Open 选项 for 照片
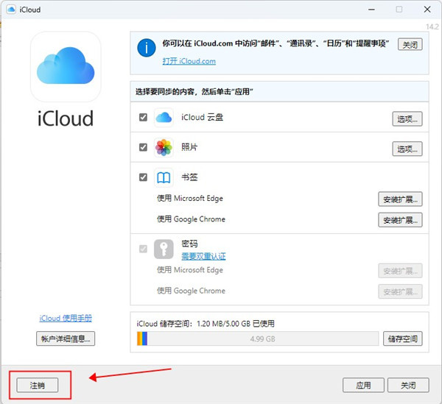 pos(407,149)
